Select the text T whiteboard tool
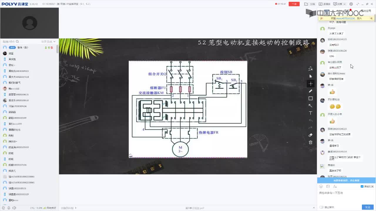Viewport: 376px width, 211px height. (x=310, y=113)
